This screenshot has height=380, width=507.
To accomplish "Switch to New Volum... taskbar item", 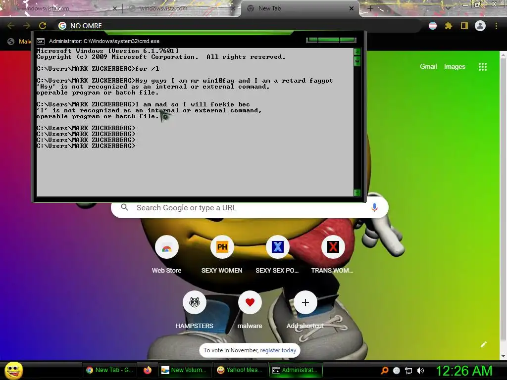I will (x=185, y=370).
